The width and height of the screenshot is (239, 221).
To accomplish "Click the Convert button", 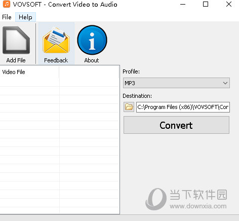I will (x=176, y=125).
